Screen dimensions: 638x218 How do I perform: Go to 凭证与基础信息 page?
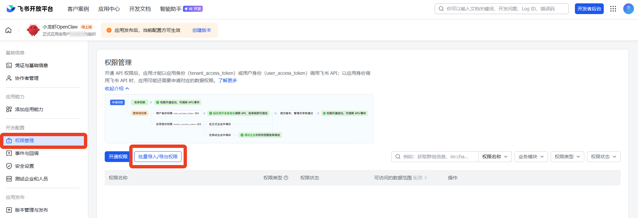pyautogui.click(x=31, y=65)
